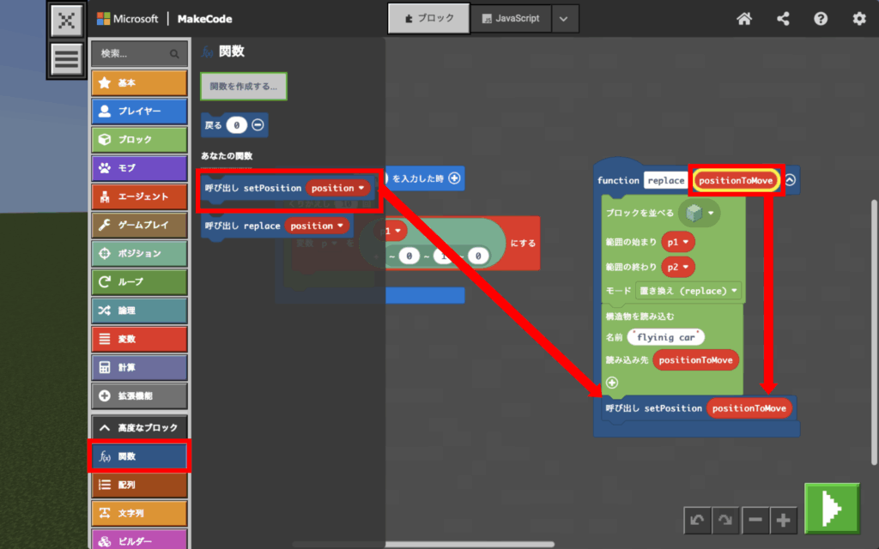Screen dimensions: 879x549
Task: Select the ループ category in the toolbox
Action: pyautogui.click(x=139, y=281)
